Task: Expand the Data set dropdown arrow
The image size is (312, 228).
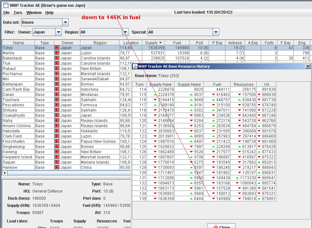Action: coord(65,22)
